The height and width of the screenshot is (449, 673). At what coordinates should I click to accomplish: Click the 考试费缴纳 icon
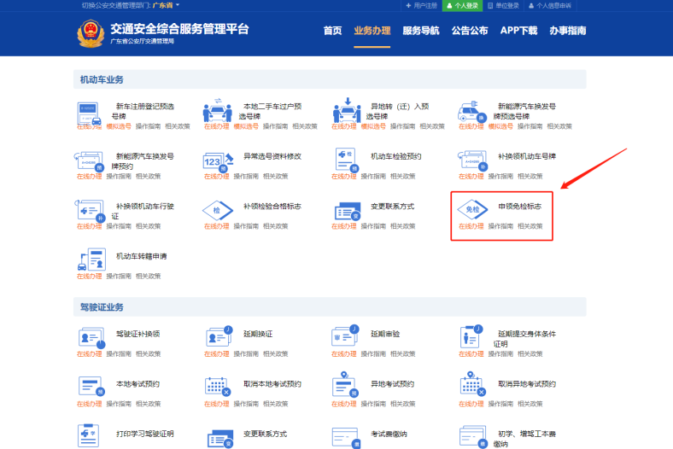[x=346, y=437]
